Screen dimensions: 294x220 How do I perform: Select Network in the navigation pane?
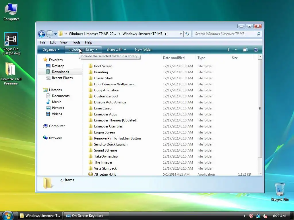(x=55, y=138)
